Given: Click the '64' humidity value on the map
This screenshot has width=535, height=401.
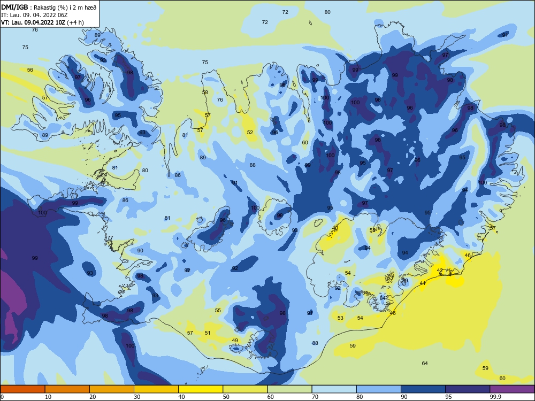Looking at the screenshot, I should 425,364.
